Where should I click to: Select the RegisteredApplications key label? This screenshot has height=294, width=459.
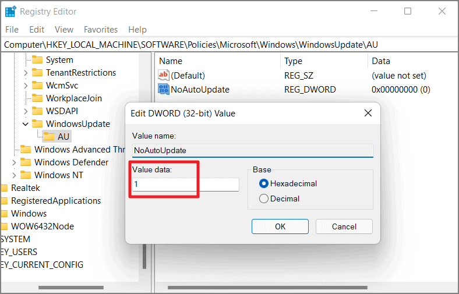click(x=56, y=201)
